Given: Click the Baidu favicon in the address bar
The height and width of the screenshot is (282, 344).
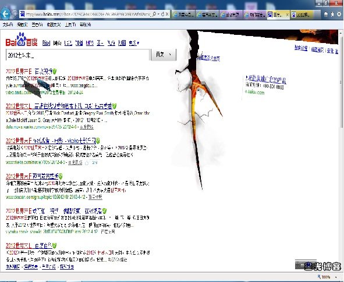Looking at the screenshot, I should (x=22, y=14).
